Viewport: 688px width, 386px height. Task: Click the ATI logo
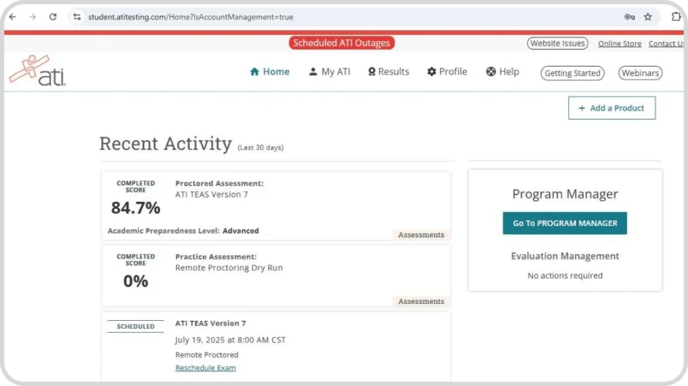[x=38, y=70]
